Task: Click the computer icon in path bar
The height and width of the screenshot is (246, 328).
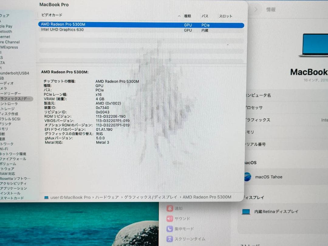Action: coord(46,197)
